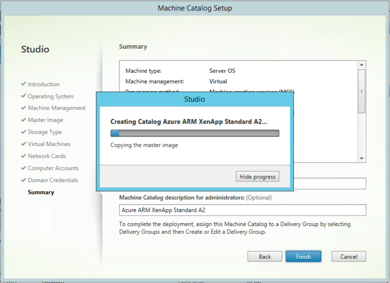Click the 'Server OS' machine type value
This screenshot has height=283, width=390.
point(222,71)
